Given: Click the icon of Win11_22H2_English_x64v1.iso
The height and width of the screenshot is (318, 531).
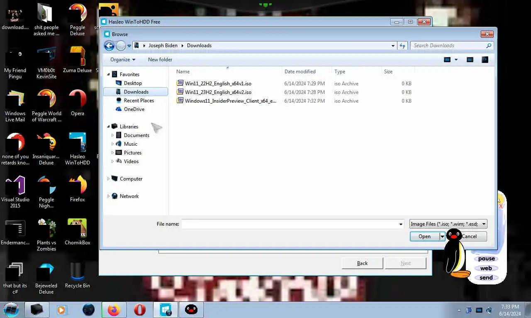Looking at the screenshot, I should coord(180,83).
